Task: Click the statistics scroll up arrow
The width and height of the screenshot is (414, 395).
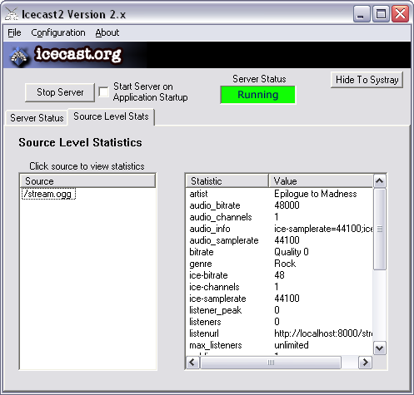Action: tap(380, 181)
